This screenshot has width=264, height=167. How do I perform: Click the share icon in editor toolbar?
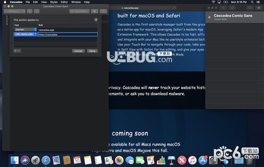click(103, 11)
